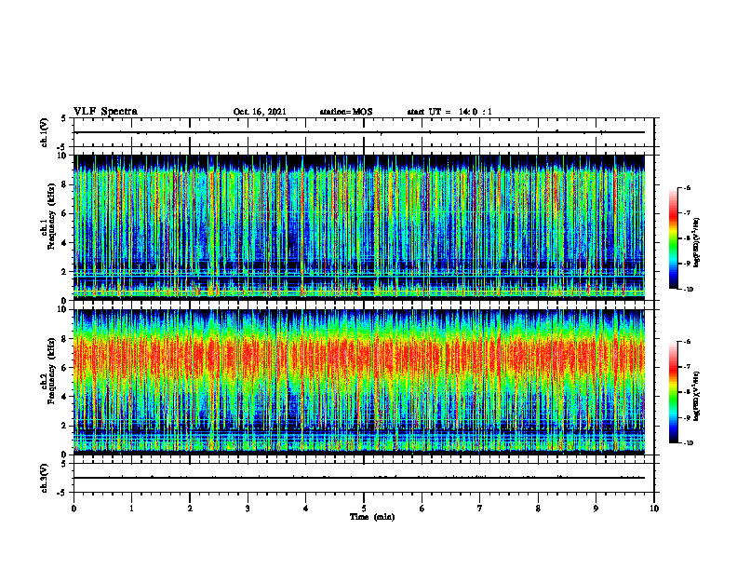Click the ch.1 voltage waveform trace
Screen dimensions: 737x570
(359, 132)
